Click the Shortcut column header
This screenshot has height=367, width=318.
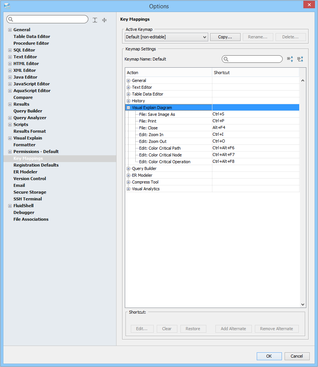(256, 73)
